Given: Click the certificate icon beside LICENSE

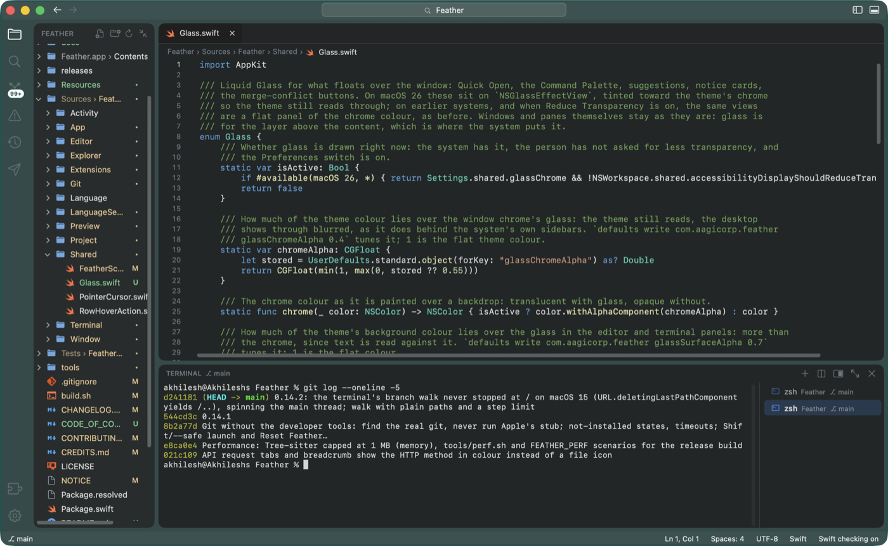Looking at the screenshot, I should [52, 466].
